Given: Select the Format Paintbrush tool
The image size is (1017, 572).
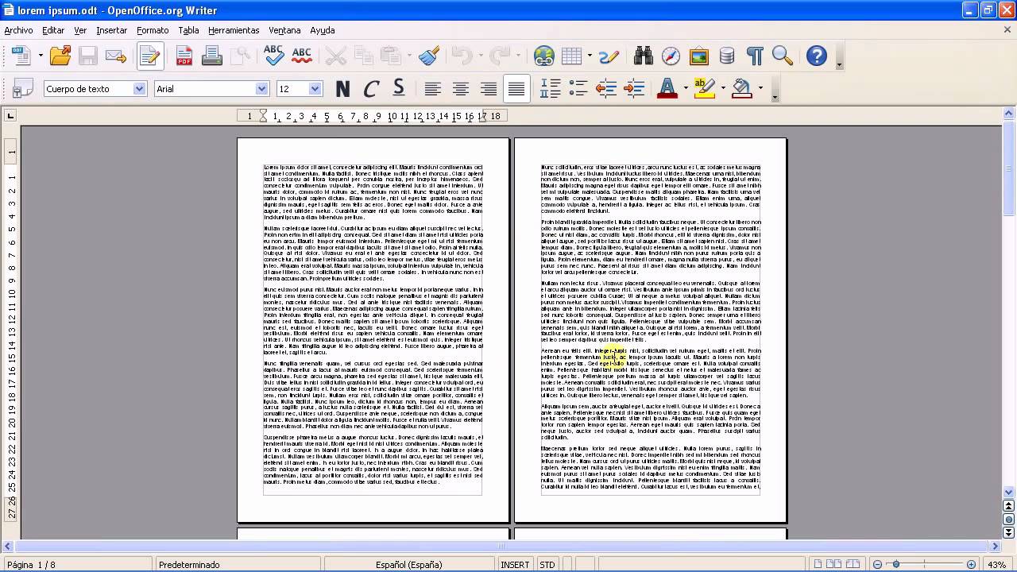Looking at the screenshot, I should [x=428, y=56].
